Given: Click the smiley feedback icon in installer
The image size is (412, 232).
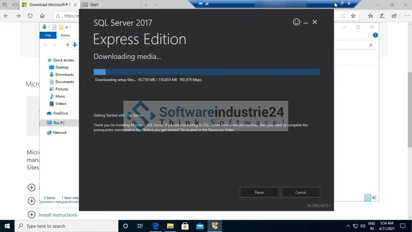Looking at the screenshot, I should point(297,22).
